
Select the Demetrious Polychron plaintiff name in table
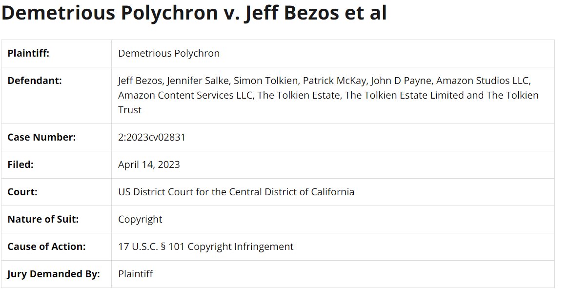[x=169, y=53]
